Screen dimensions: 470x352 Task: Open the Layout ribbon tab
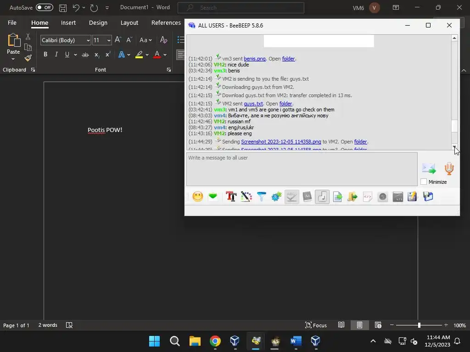click(x=129, y=23)
